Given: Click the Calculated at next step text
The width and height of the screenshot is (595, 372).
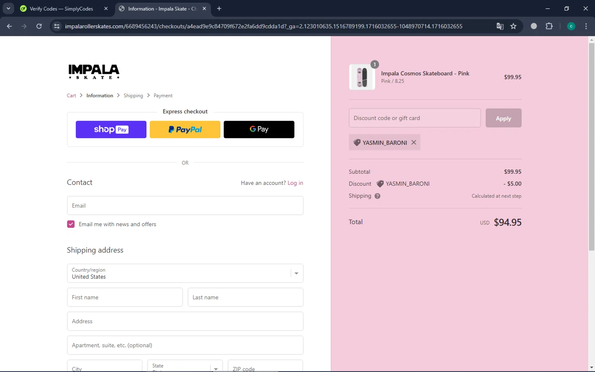Looking at the screenshot, I should tap(496, 196).
